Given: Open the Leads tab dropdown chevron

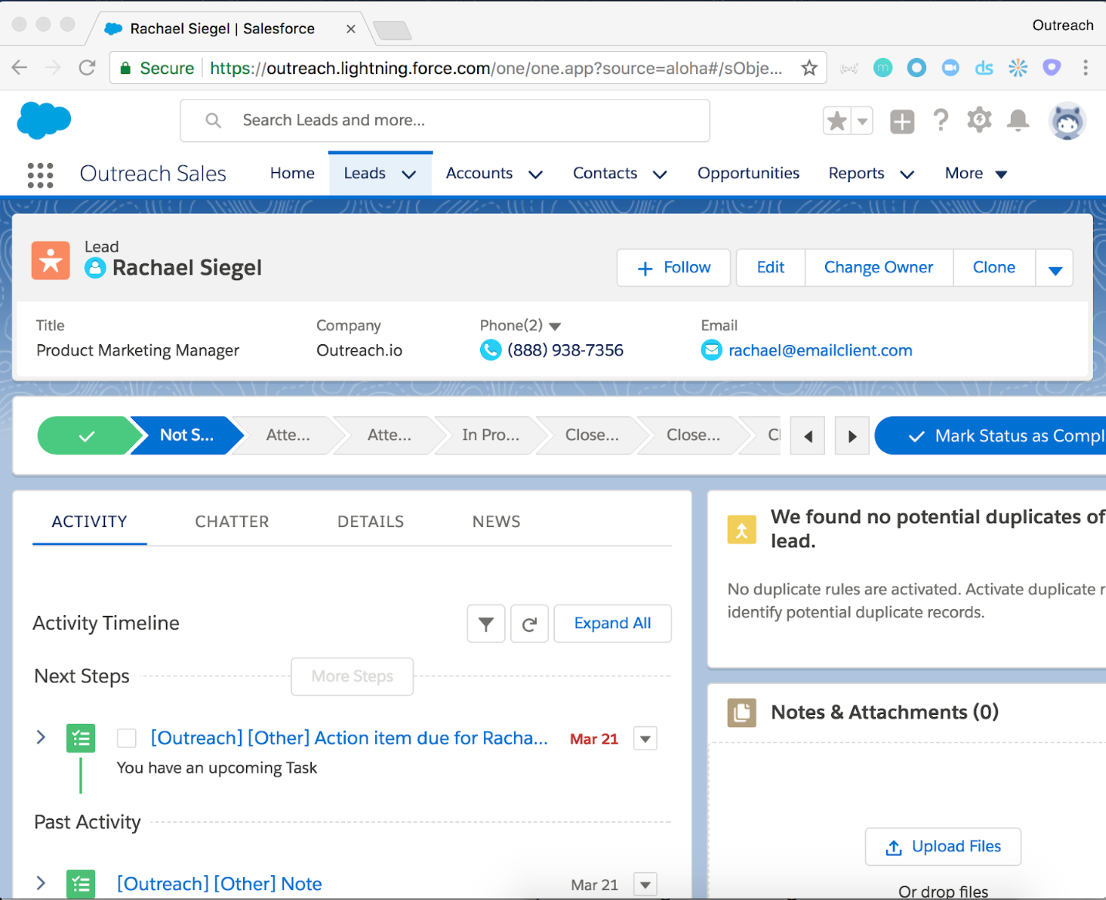Looking at the screenshot, I should point(409,174).
